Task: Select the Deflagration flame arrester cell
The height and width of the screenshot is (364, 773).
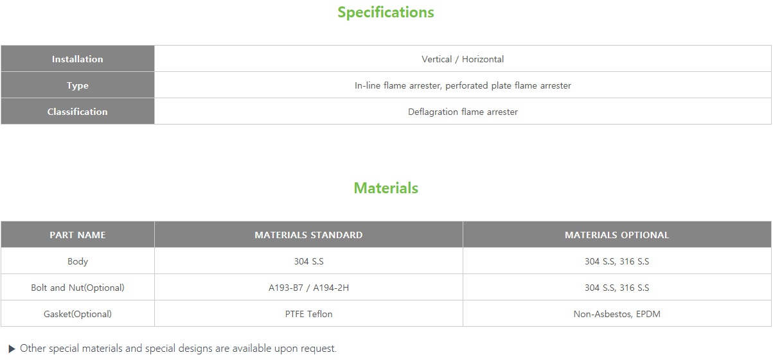Action: (x=463, y=112)
